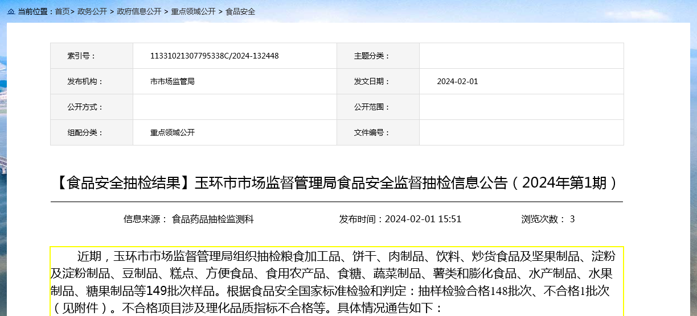Click the highlighted announcement body paragraph

point(337,282)
